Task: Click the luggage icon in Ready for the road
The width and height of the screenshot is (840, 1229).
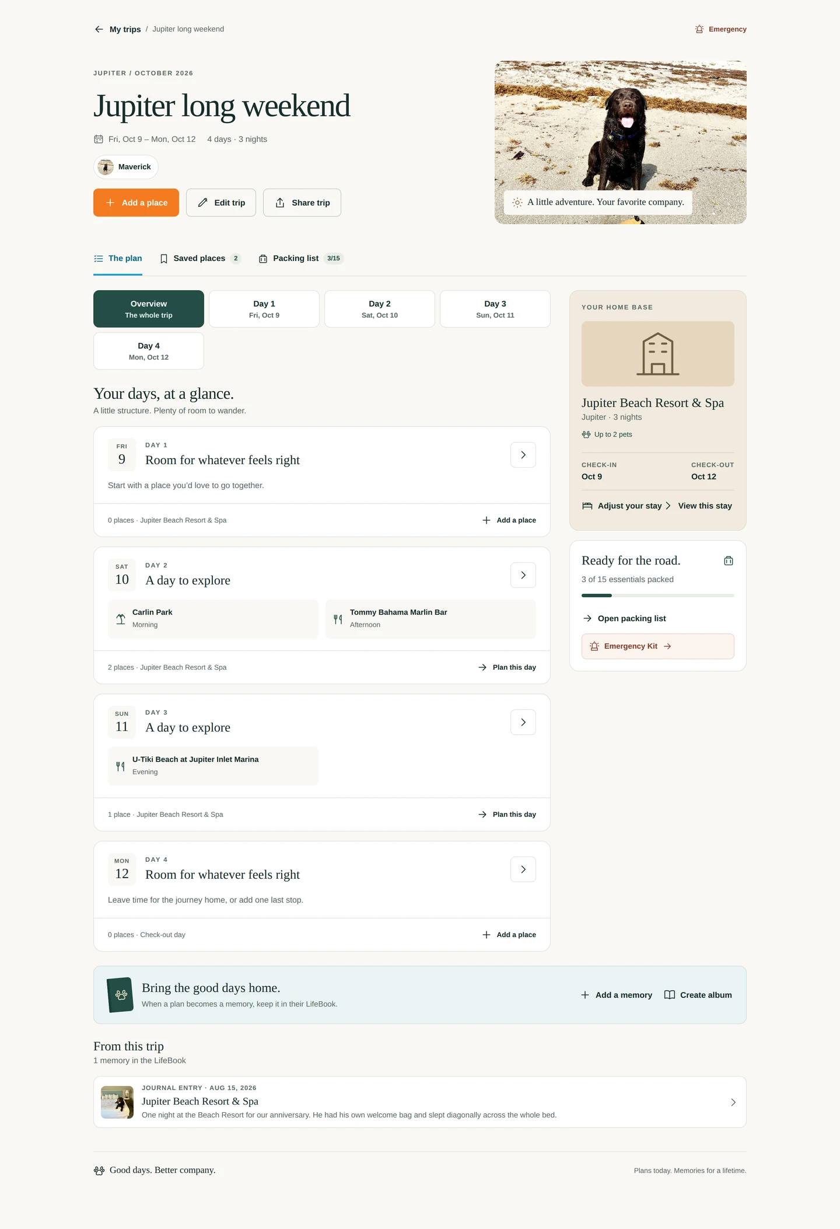Action: click(729, 561)
